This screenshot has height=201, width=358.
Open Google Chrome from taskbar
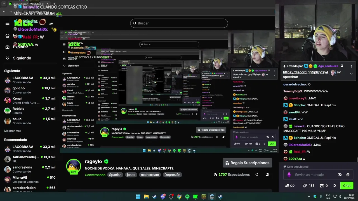click(179, 197)
